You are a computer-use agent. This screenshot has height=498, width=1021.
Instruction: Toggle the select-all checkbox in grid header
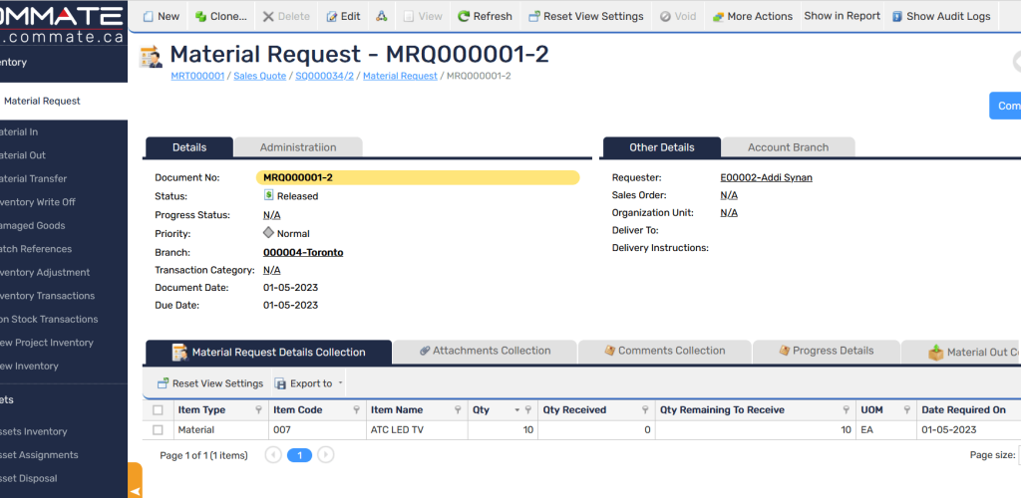pyautogui.click(x=158, y=410)
